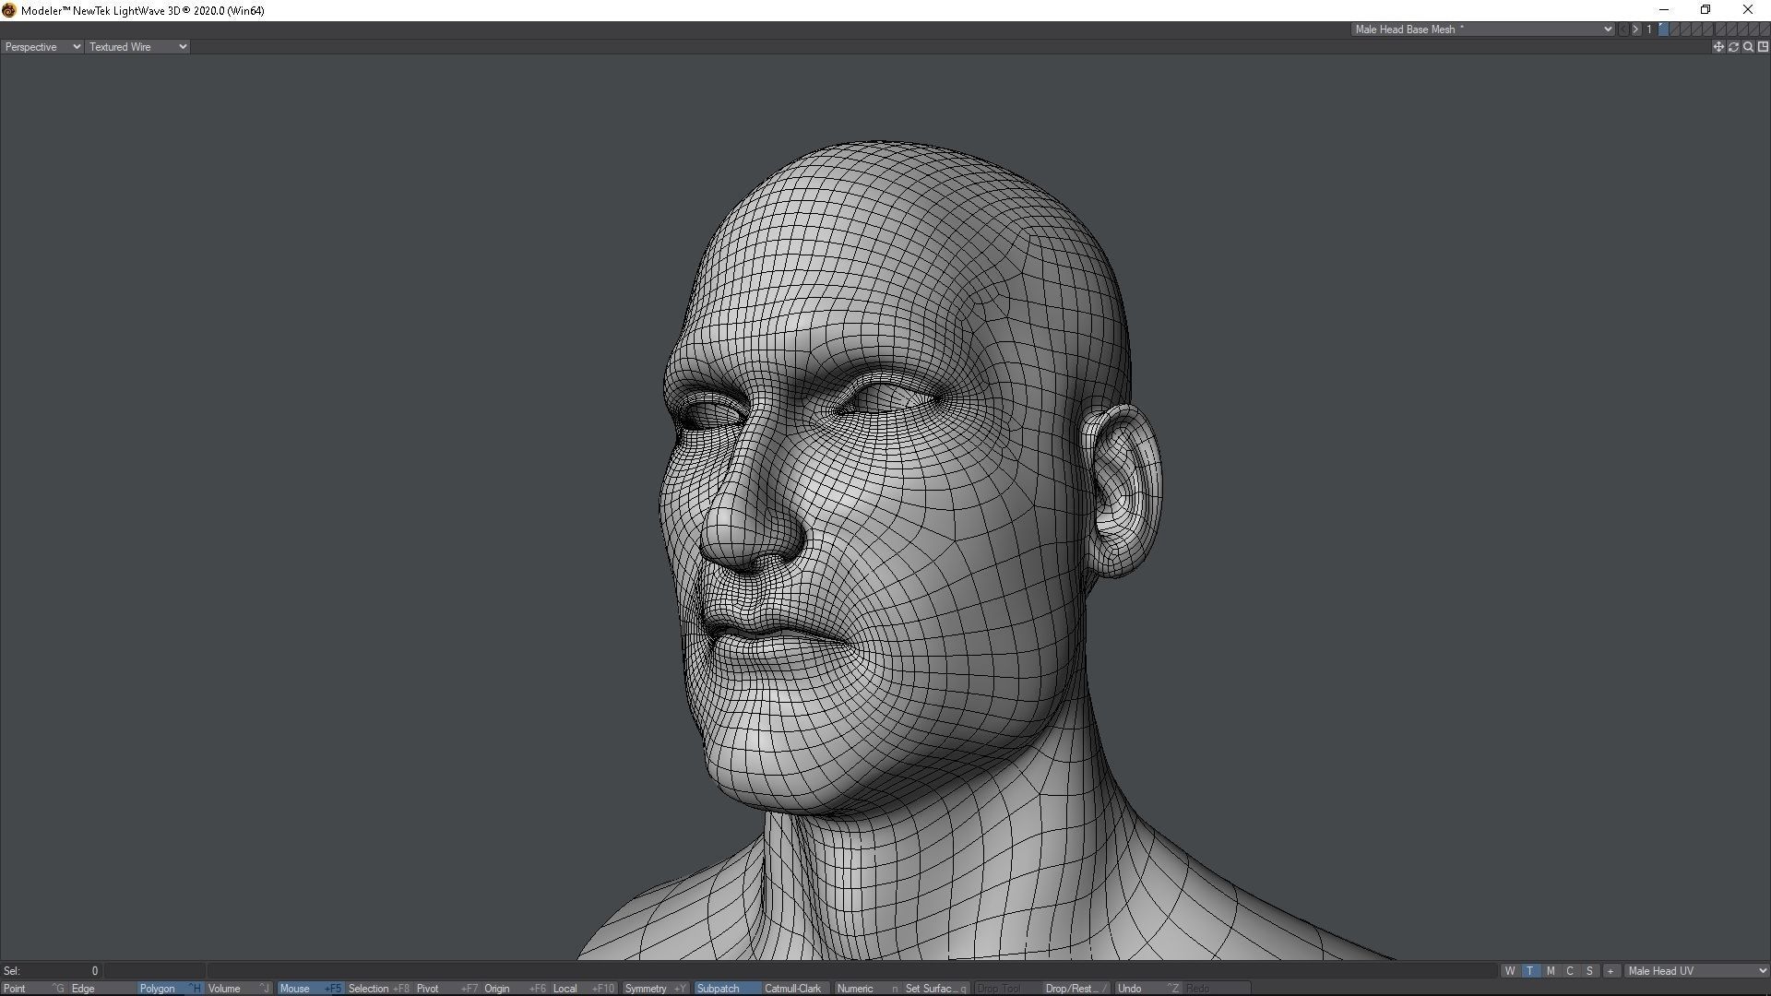Click the Redo button
The width and height of the screenshot is (1771, 996).
pos(1216,989)
